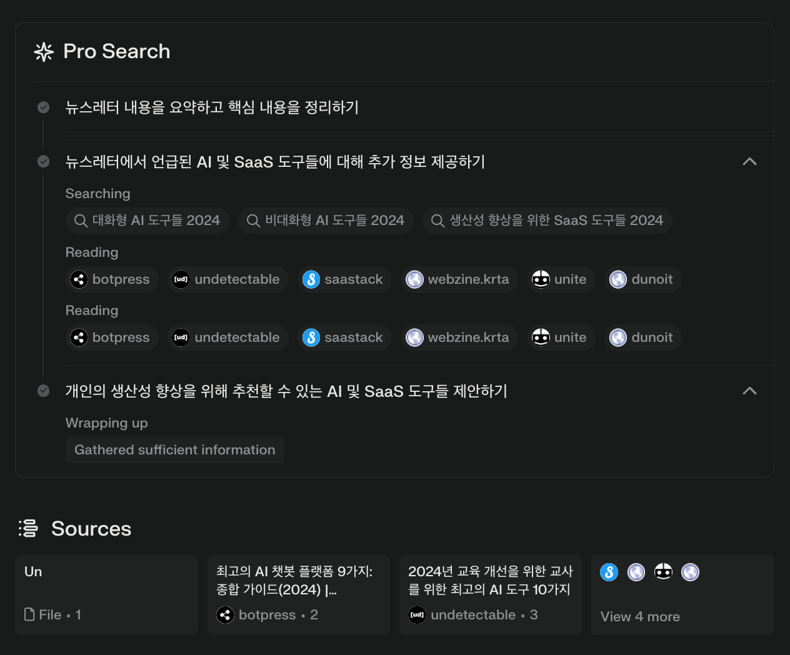
Task: Select search query 대화형 AI 도구들 2024
Action: pyautogui.click(x=147, y=221)
